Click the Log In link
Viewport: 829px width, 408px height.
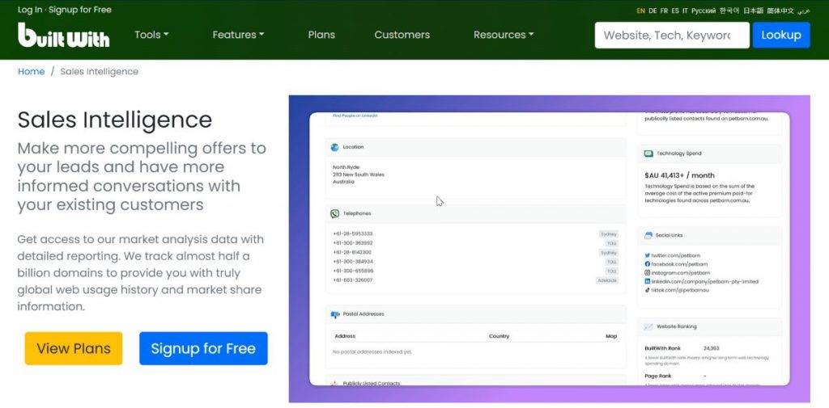tap(31, 10)
